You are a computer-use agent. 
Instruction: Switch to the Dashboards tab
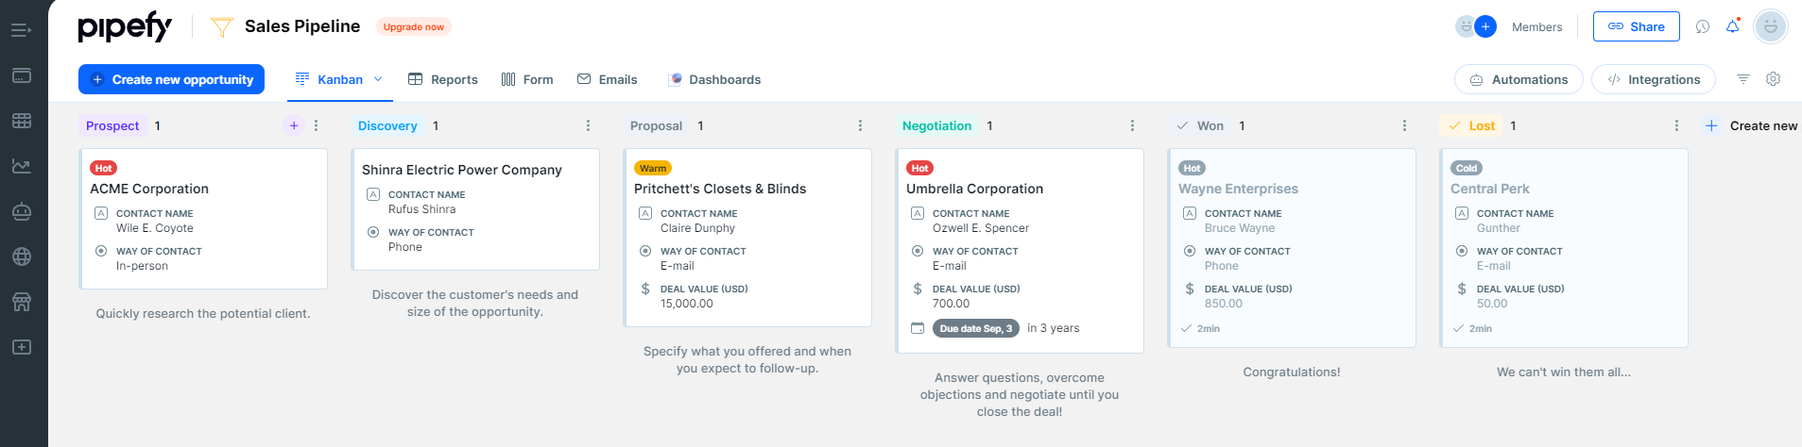[714, 79]
